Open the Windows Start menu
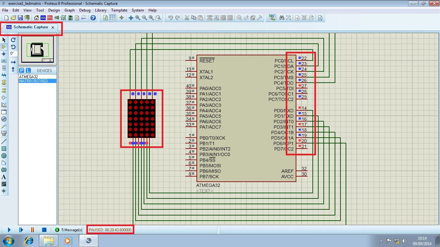440x247 pixels. point(8,240)
